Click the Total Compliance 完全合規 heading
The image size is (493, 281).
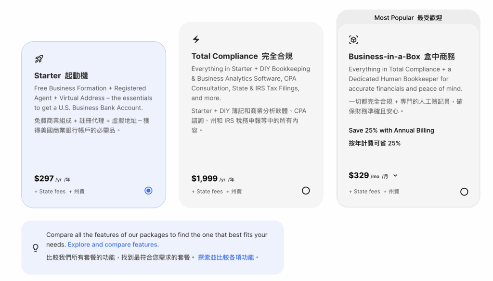pyautogui.click(x=242, y=56)
